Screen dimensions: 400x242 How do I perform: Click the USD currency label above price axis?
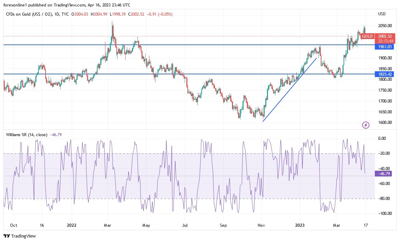pos(382,14)
